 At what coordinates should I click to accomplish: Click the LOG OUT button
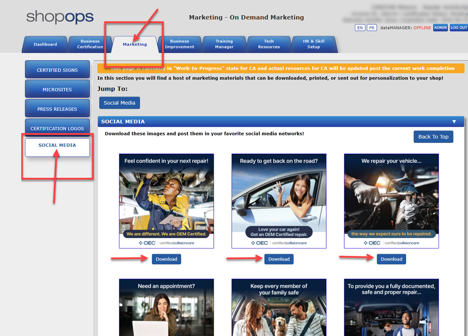pos(458,28)
